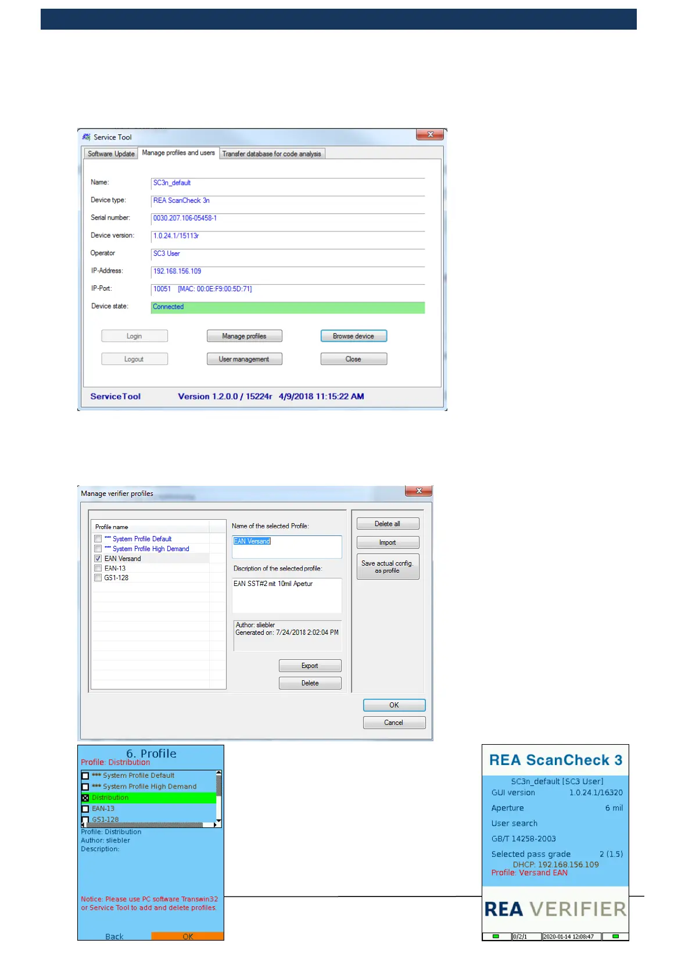Click the Login button

coord(134,336)
